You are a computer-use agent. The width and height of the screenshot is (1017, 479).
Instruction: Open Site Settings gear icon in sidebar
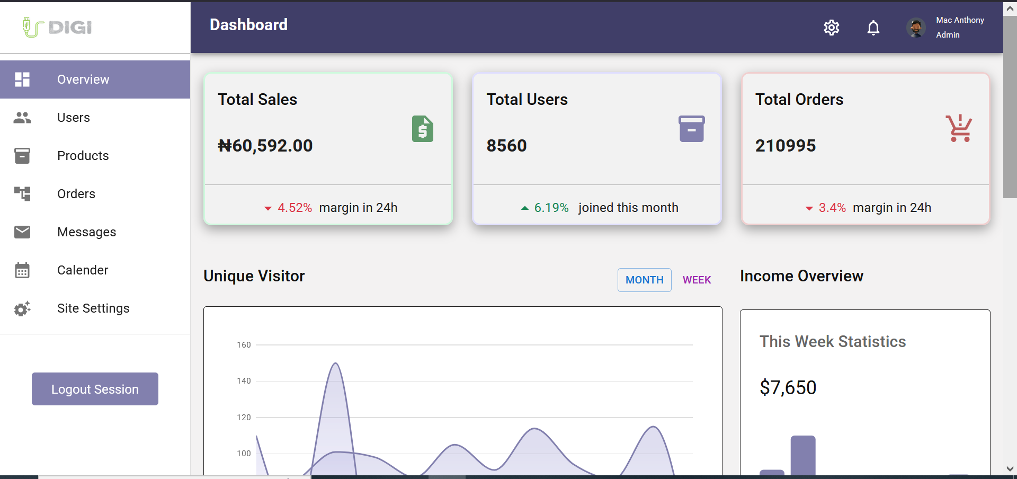click(x=22, y=308)
